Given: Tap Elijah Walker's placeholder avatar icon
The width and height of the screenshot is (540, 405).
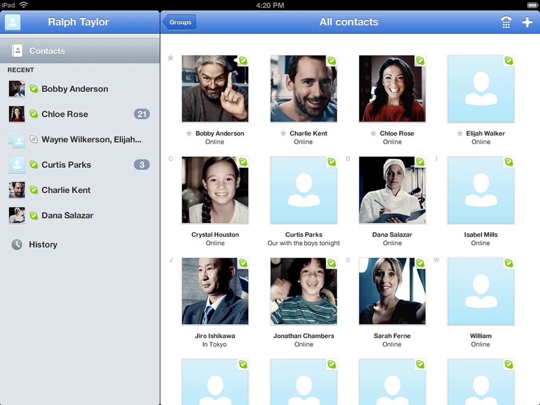Looking at the screenshot, I should point(481,89).
